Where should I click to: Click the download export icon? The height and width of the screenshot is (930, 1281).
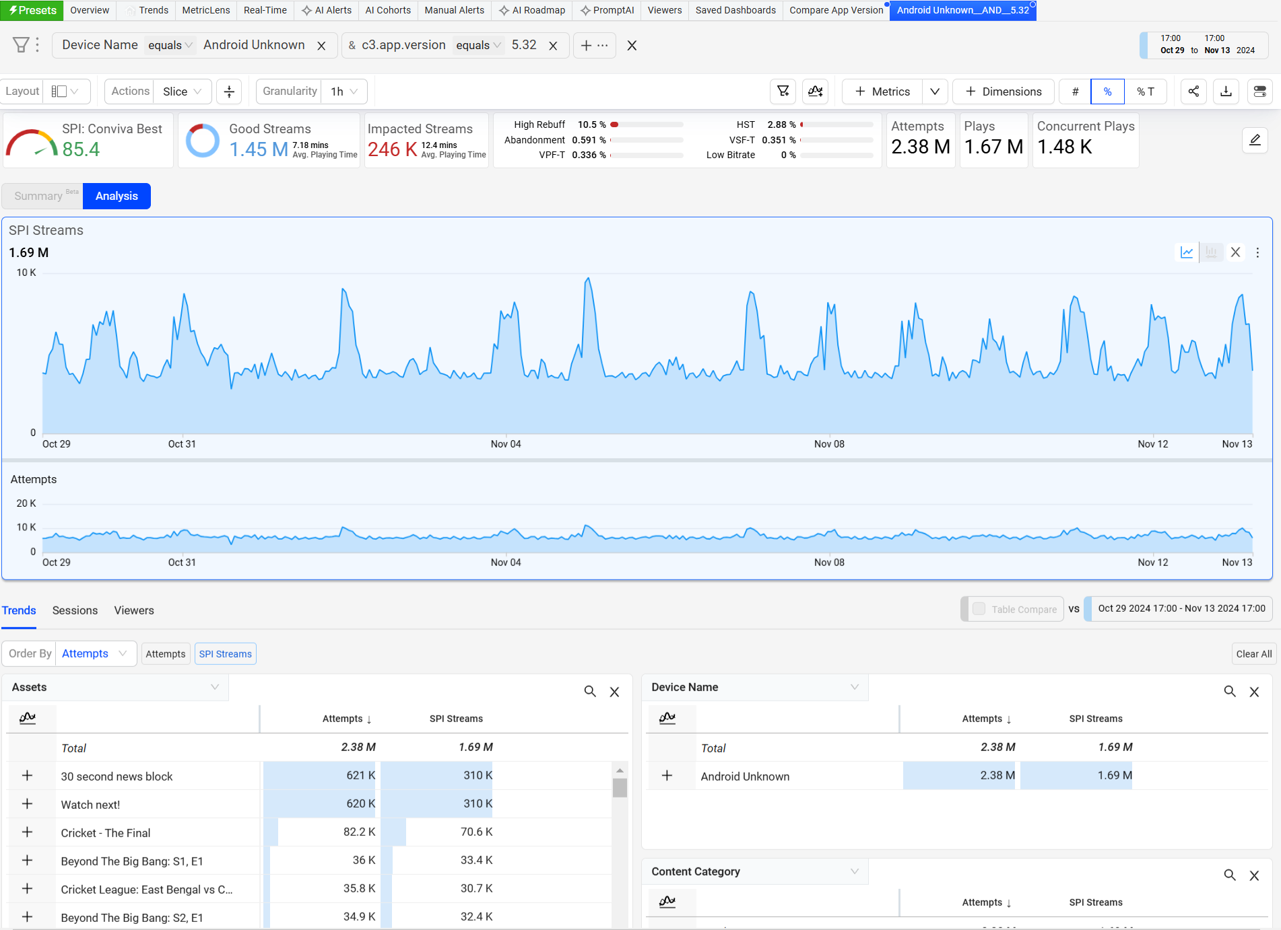click(1226, 92)
